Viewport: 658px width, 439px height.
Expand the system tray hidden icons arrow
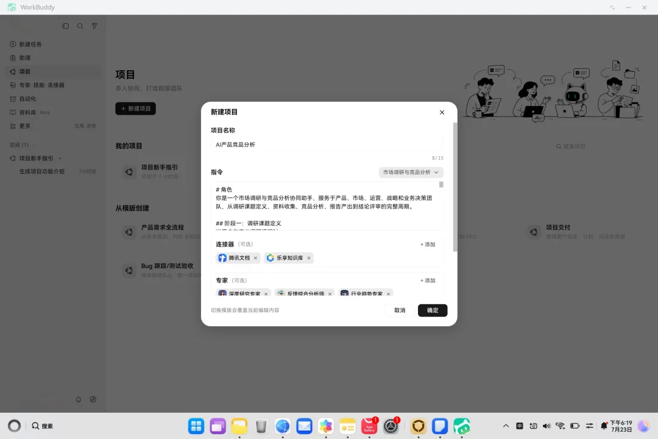506,426
